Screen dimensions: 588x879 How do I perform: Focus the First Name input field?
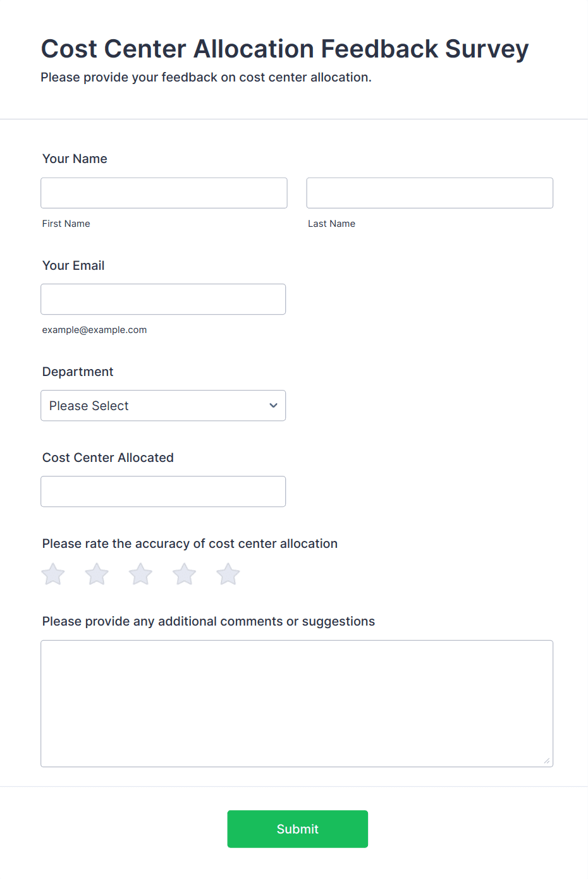pos(164,193)
